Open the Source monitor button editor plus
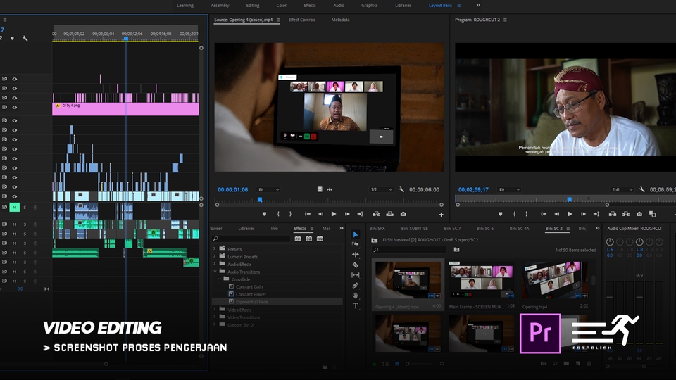The width and height of the screenshot is (676, 380). 441,214
